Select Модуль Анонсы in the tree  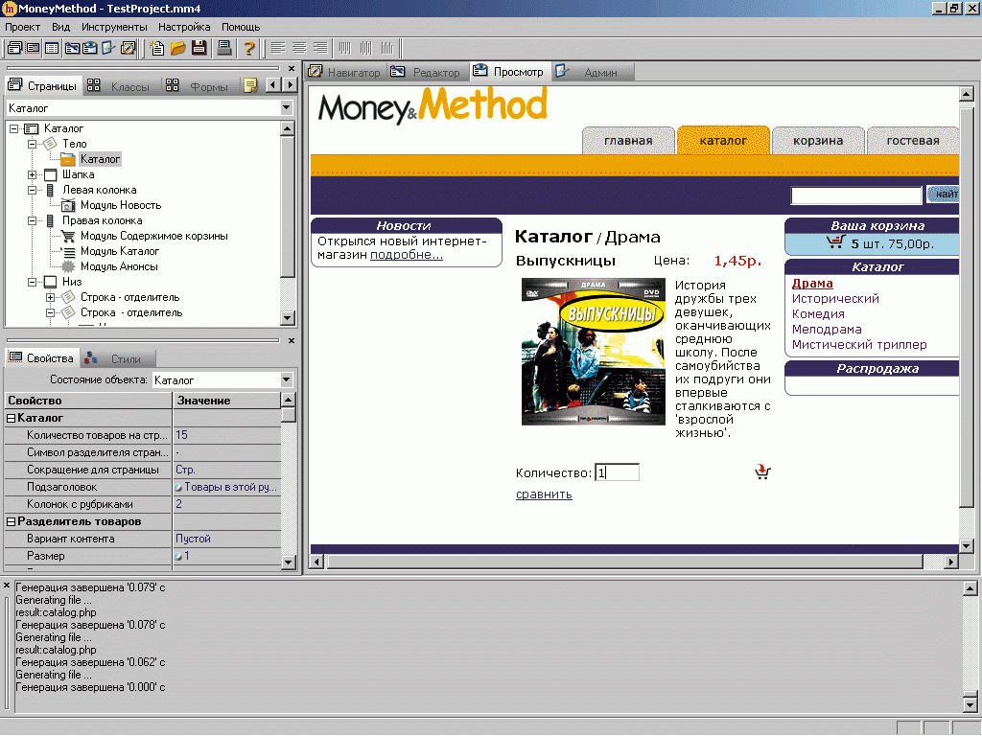(x=119, y=266)
